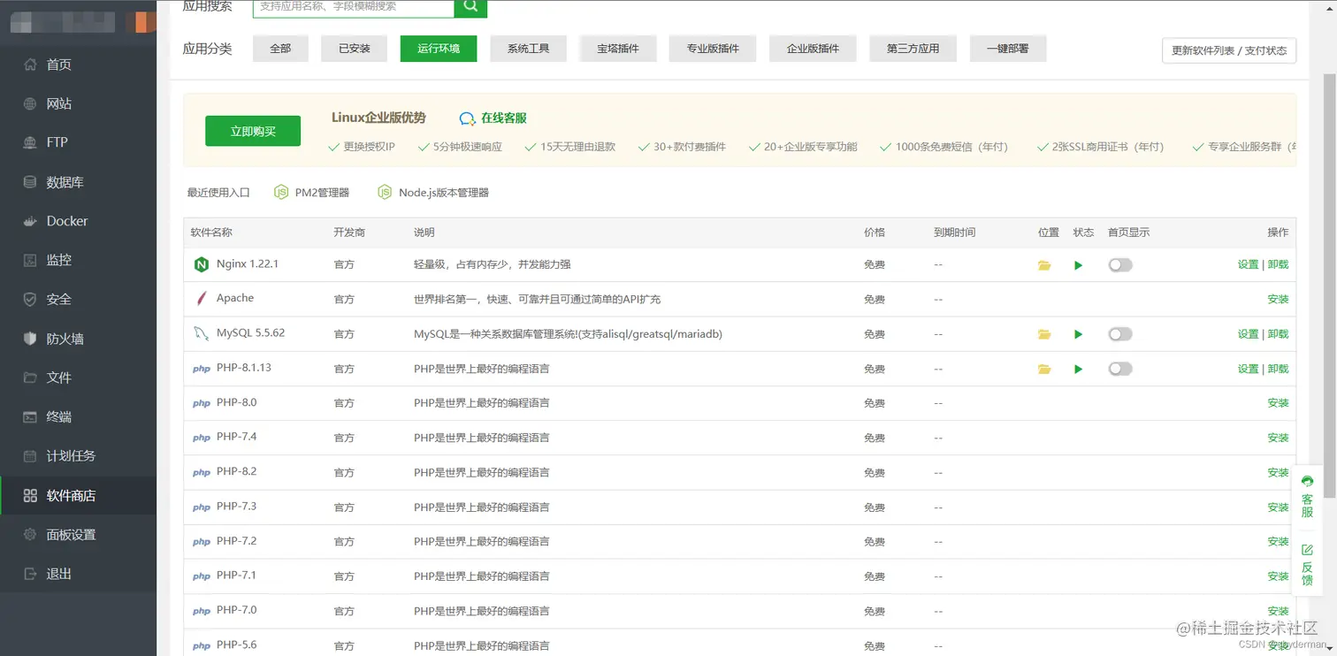Open 文件 in sidebar menu
1337x656 pixels.
78,378
